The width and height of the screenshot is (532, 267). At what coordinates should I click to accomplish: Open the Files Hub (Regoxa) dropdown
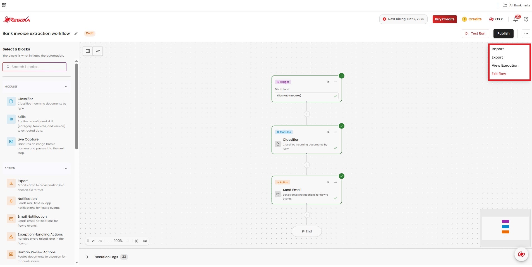click(306, 96)
